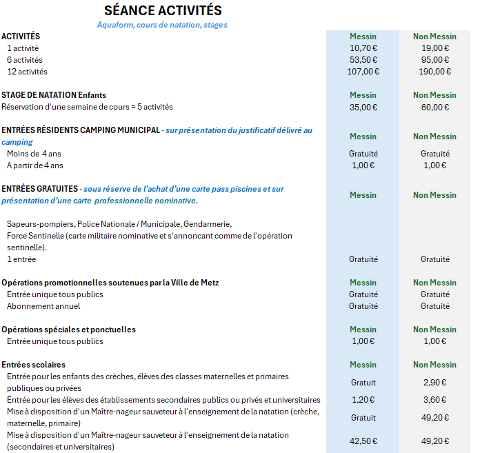Select the 'Sapeurs-pompiers, Police Nationale' line
This screenshot has width=480, height=453.
(119, 224)
